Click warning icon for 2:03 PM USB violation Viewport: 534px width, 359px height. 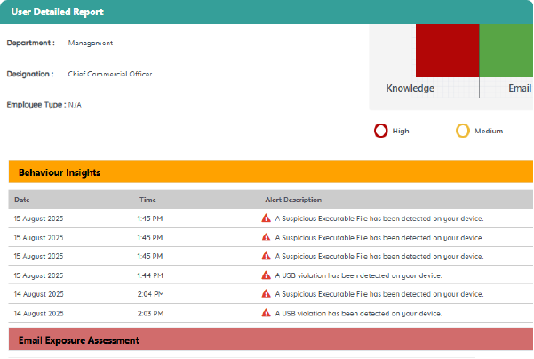[266, 313]
